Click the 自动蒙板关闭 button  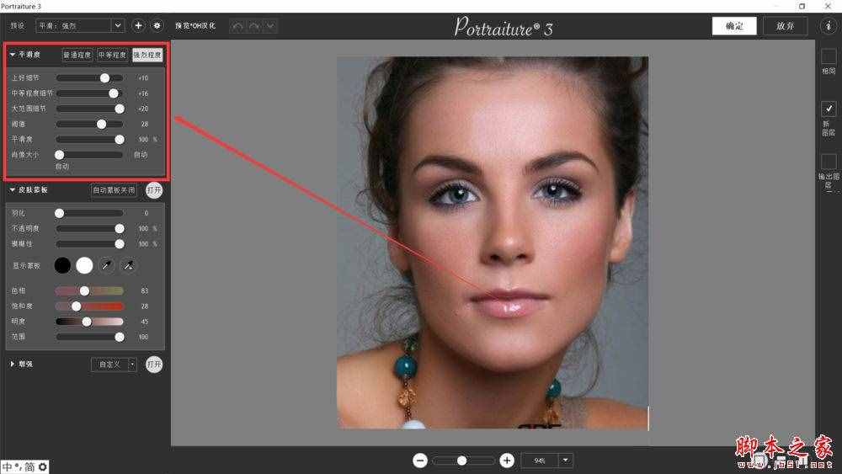[x=114, y=190]
